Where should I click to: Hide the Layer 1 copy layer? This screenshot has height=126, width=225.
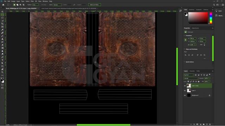click(185, 86)
